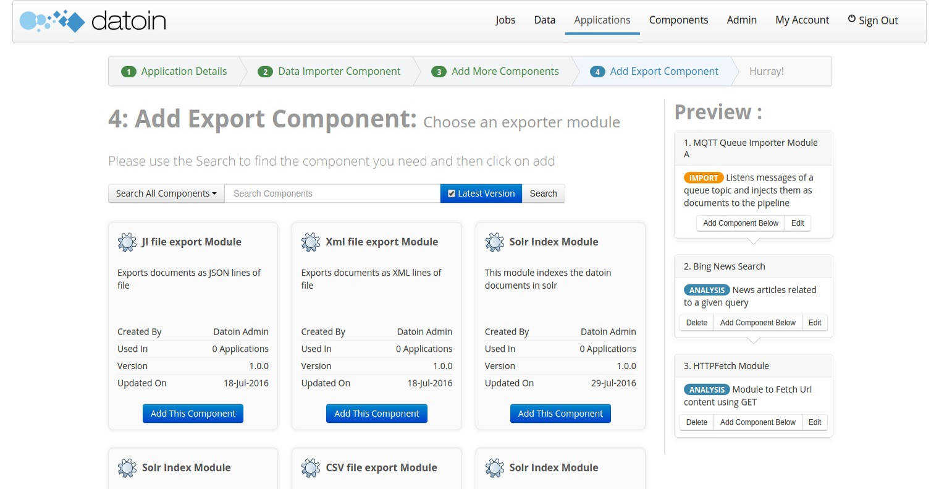The height and width of the screenshot is (489, 939).
Task: Select the Hurray! final step
Action: pyautogui.click(x=767, y=71)
